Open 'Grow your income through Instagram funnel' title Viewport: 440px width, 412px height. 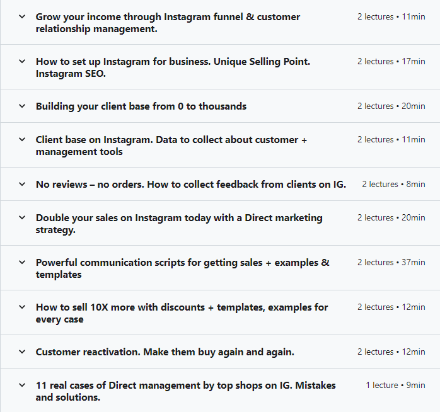pyautogui.click(x=168, y=23)
